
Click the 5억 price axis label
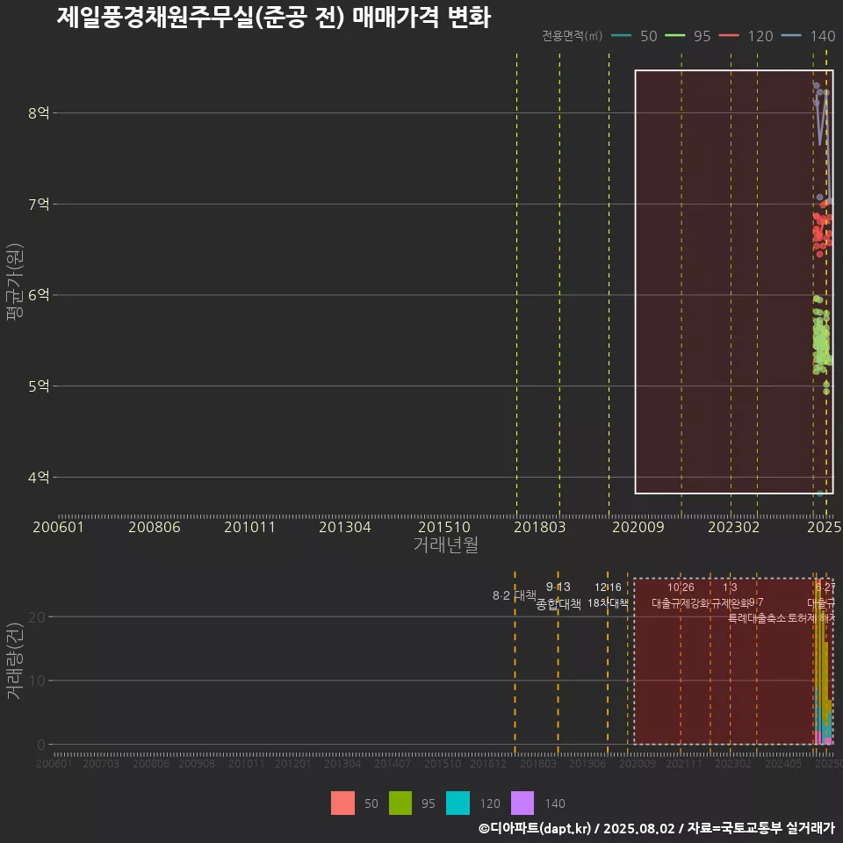39,386
